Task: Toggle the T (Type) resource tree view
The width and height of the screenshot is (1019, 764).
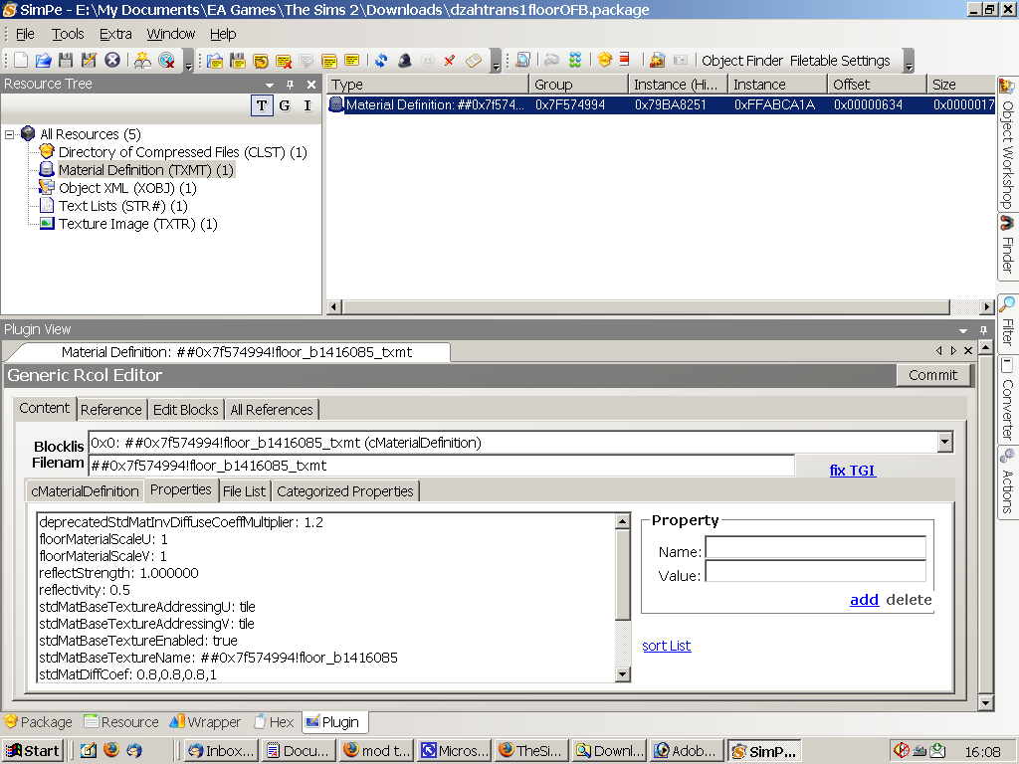Action: tap(262, 105)
